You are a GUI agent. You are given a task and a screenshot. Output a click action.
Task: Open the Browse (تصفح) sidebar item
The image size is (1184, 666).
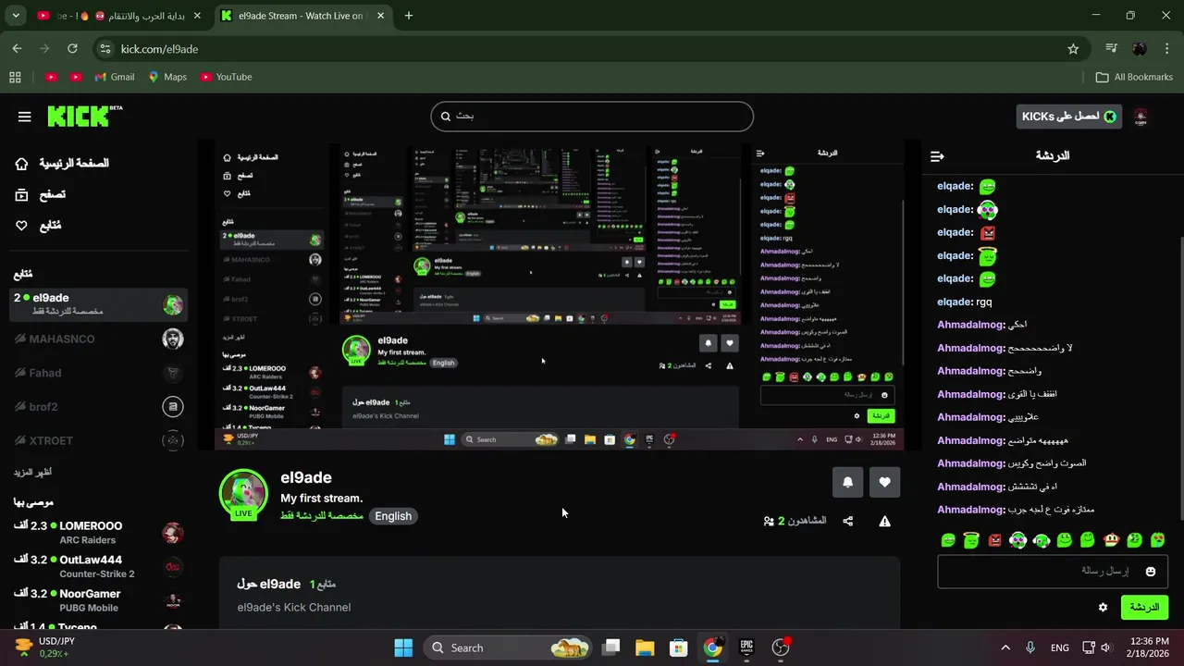pyautogui.click(x=41, y=194)
